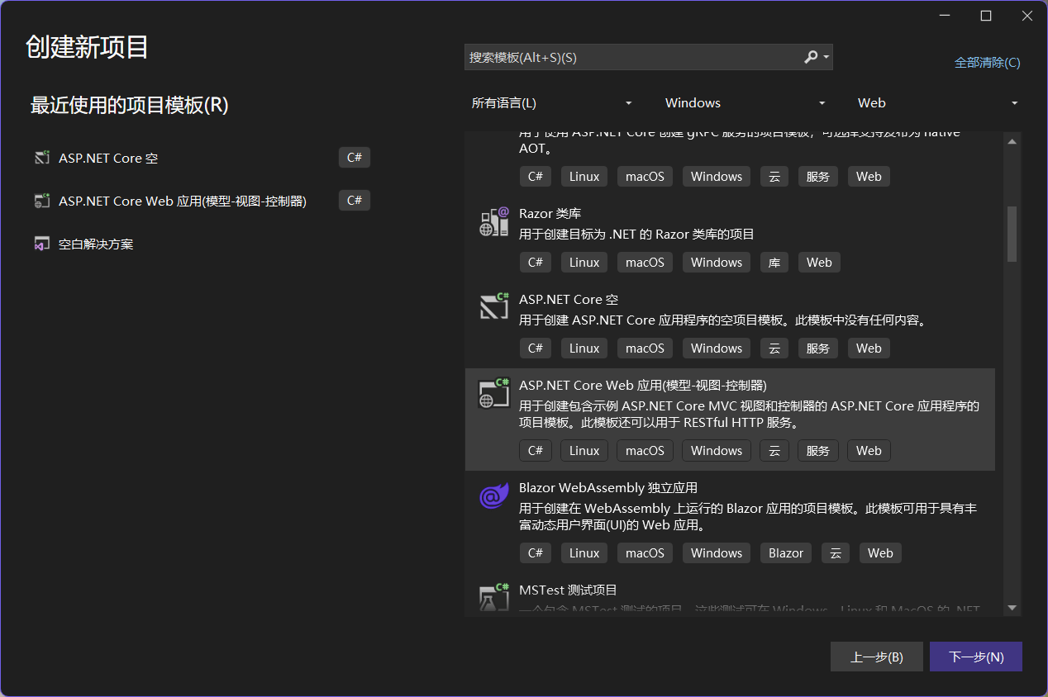Click the Web tag under Razor 类库

pos(819,263)
